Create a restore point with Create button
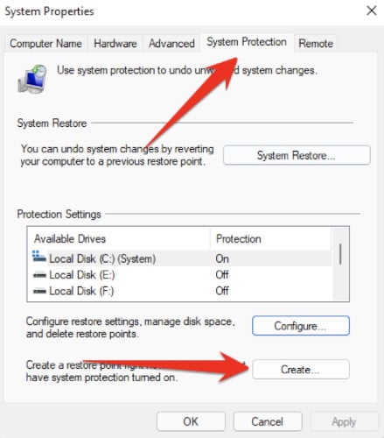 pos(301,370)
